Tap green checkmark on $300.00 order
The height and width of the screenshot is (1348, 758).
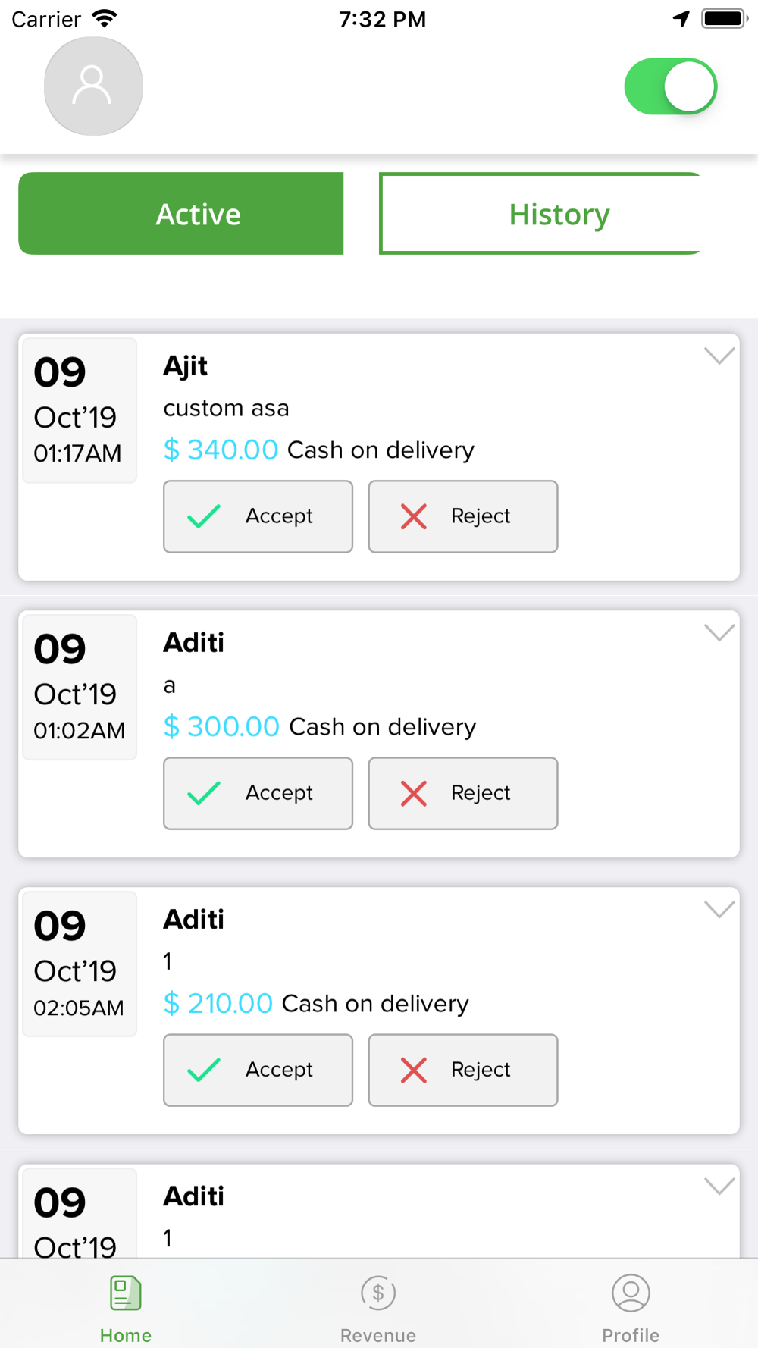[204, 793]
